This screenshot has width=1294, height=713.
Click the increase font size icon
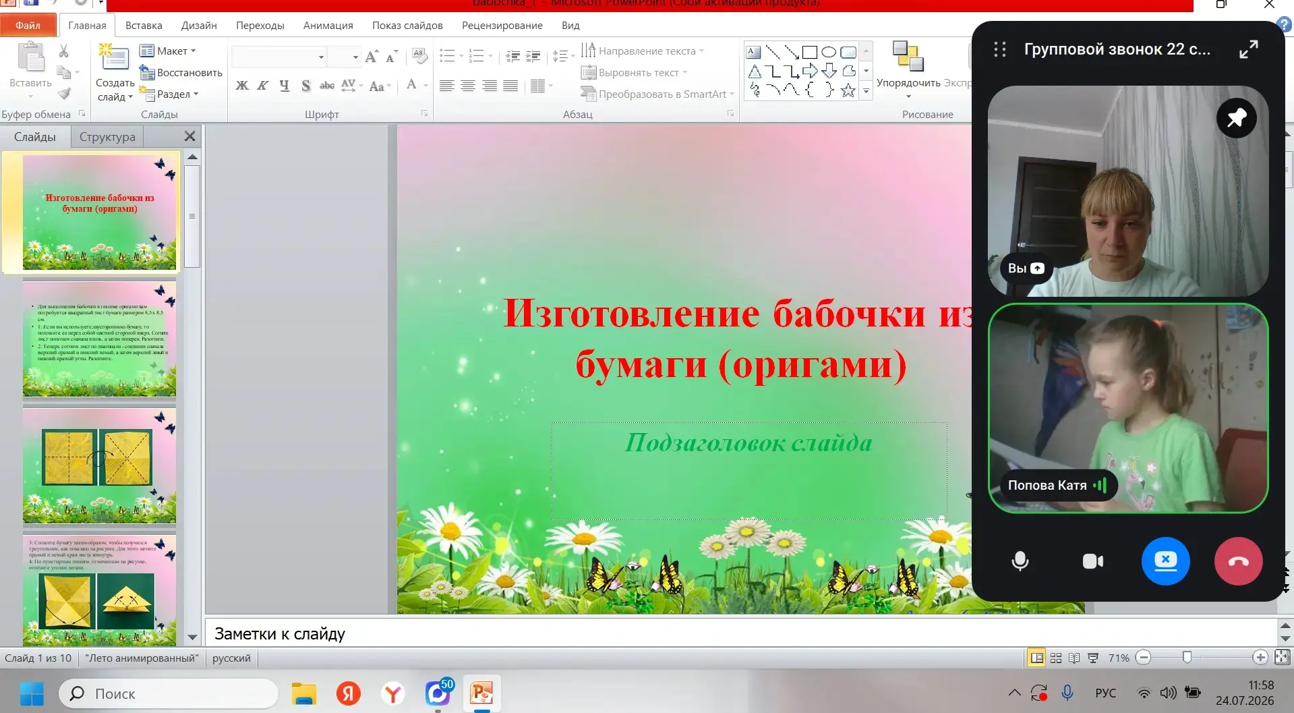[x=372, y=57]
